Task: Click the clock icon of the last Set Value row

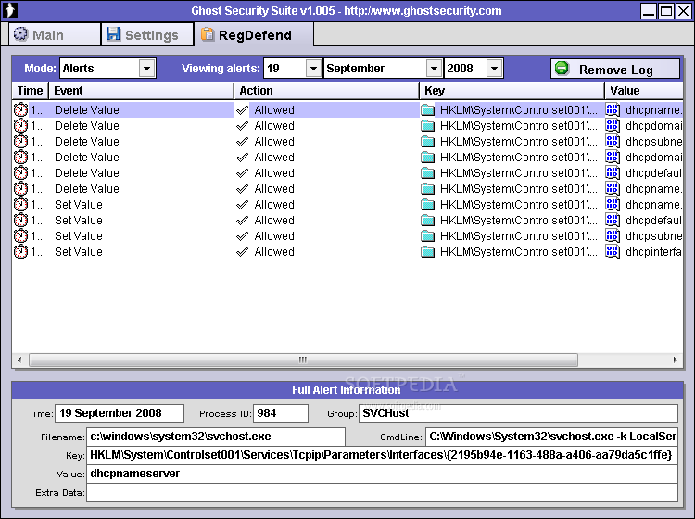Action: click(20, 252)
